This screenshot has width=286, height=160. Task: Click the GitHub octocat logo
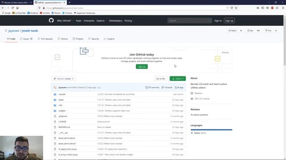51,20
